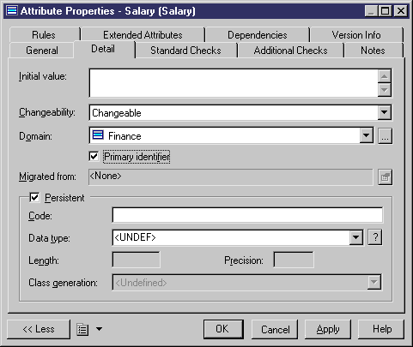This screenshot has height=347, width=413.
Task: Click the Migrated from properties icon
Action: click(385, 177)
